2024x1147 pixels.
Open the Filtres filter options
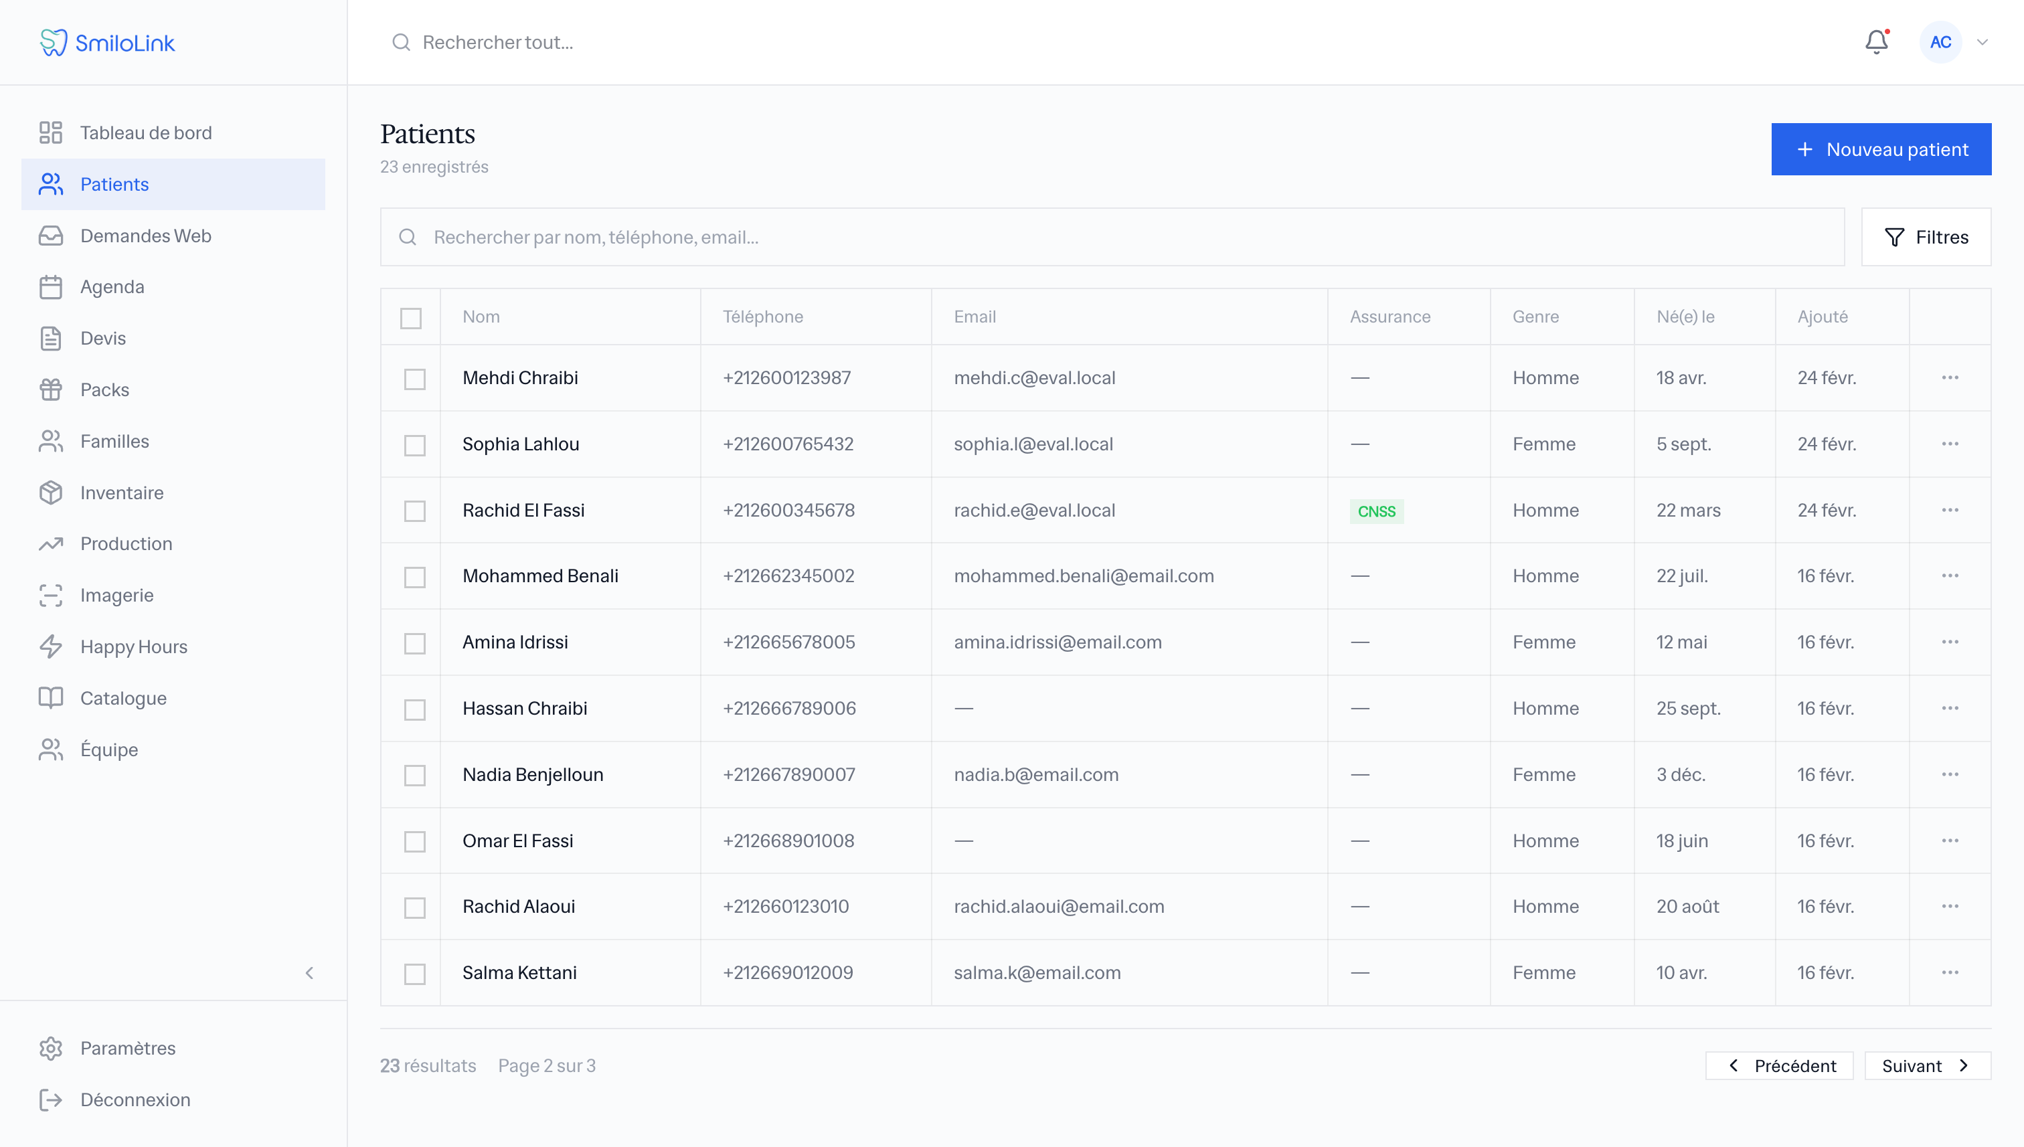tap(1926, 237)
